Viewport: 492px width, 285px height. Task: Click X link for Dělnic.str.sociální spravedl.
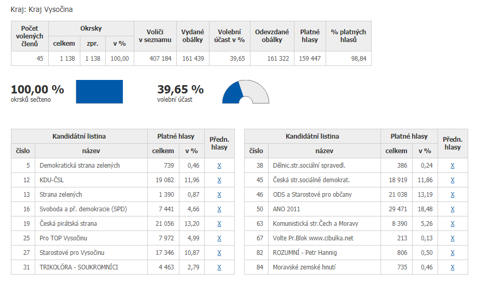[453, 166]
